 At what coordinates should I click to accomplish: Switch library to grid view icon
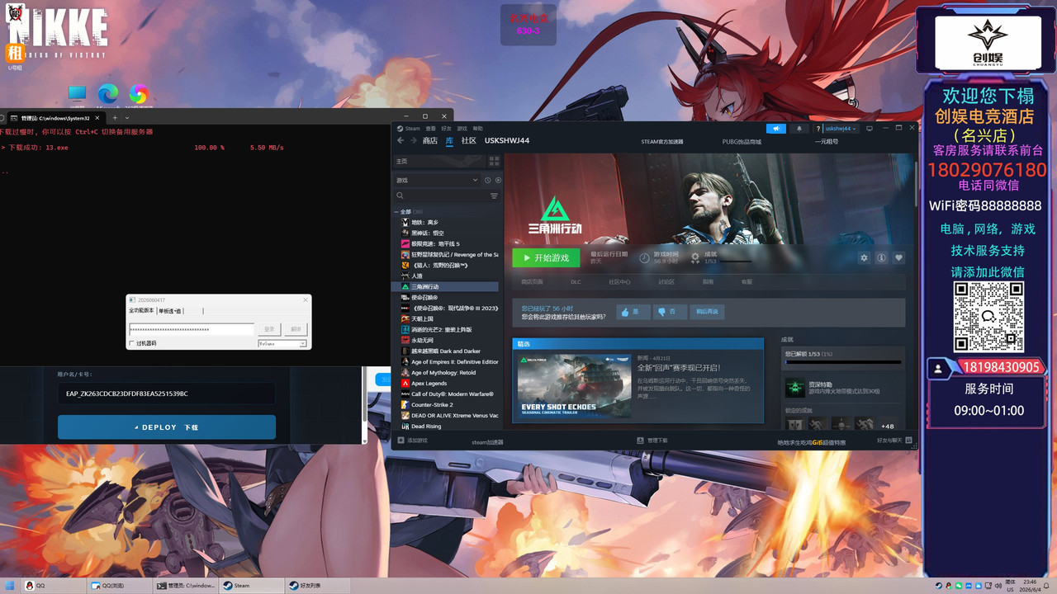pos(494,161)
